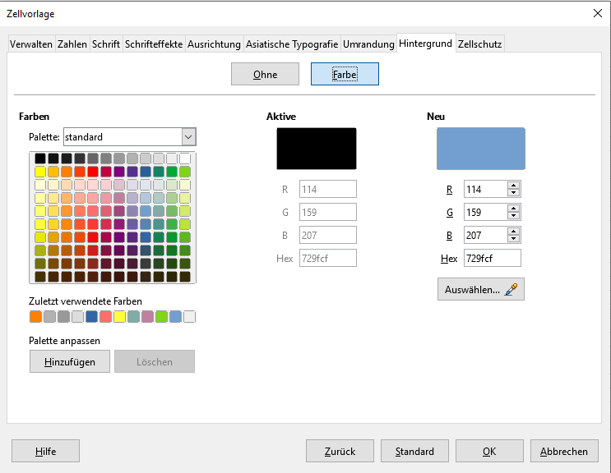Click the Aktive R field showing 114
The width and height of the screenshot is (611, 473).
coord(328,189)
